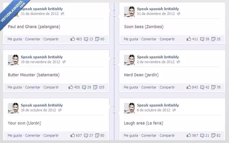Click Me gusta on Your own post
The height and width of the screenshot is (143, 229).
pos(15,136)
